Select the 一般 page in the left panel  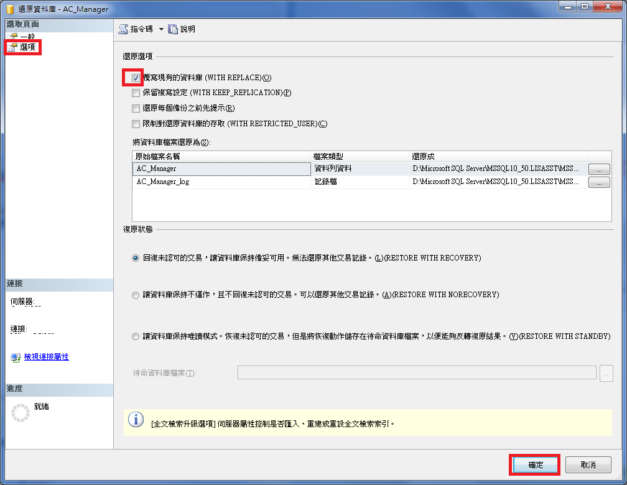tap(24, 35)
